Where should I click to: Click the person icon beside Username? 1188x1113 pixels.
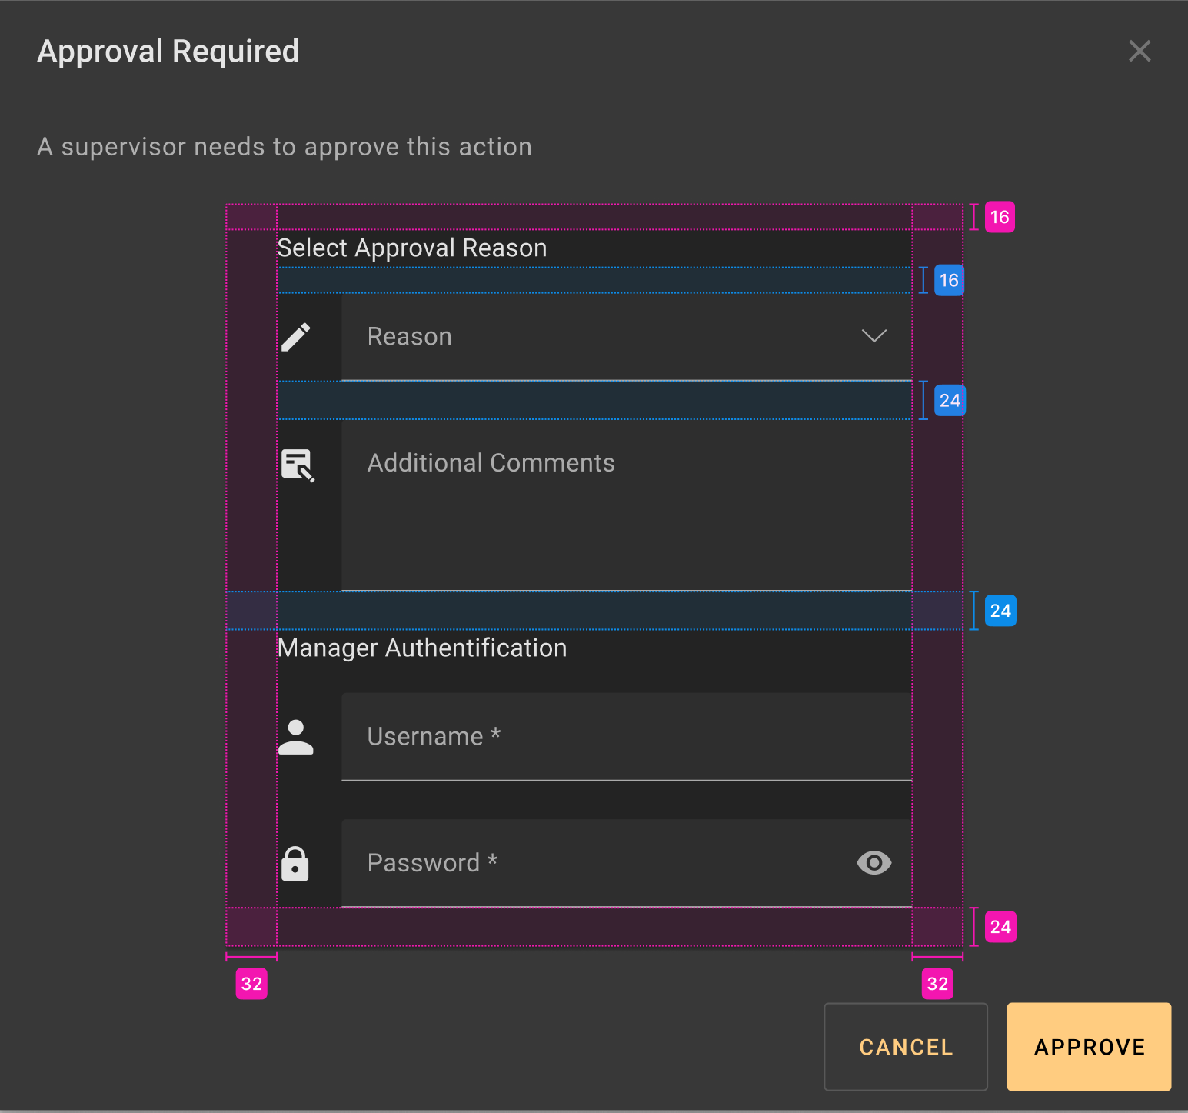296,737
